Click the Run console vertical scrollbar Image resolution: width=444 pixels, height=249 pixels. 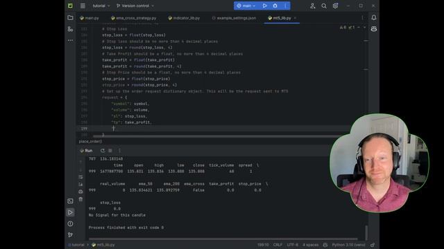tap(366, 232)
